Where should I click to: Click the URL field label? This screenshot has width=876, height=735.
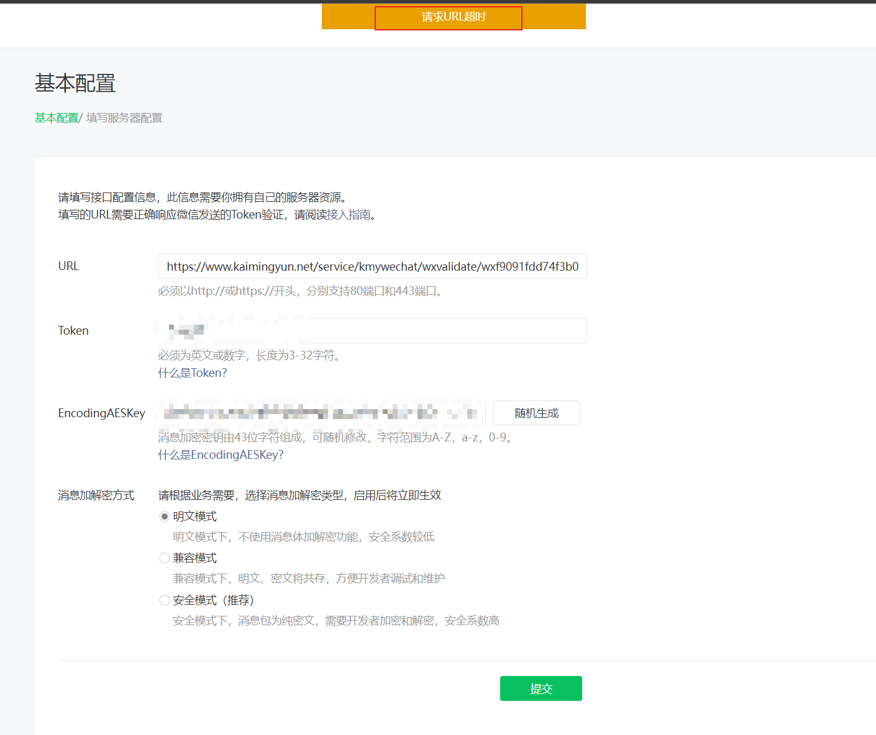pyautogui.click(x=68, y=266)
